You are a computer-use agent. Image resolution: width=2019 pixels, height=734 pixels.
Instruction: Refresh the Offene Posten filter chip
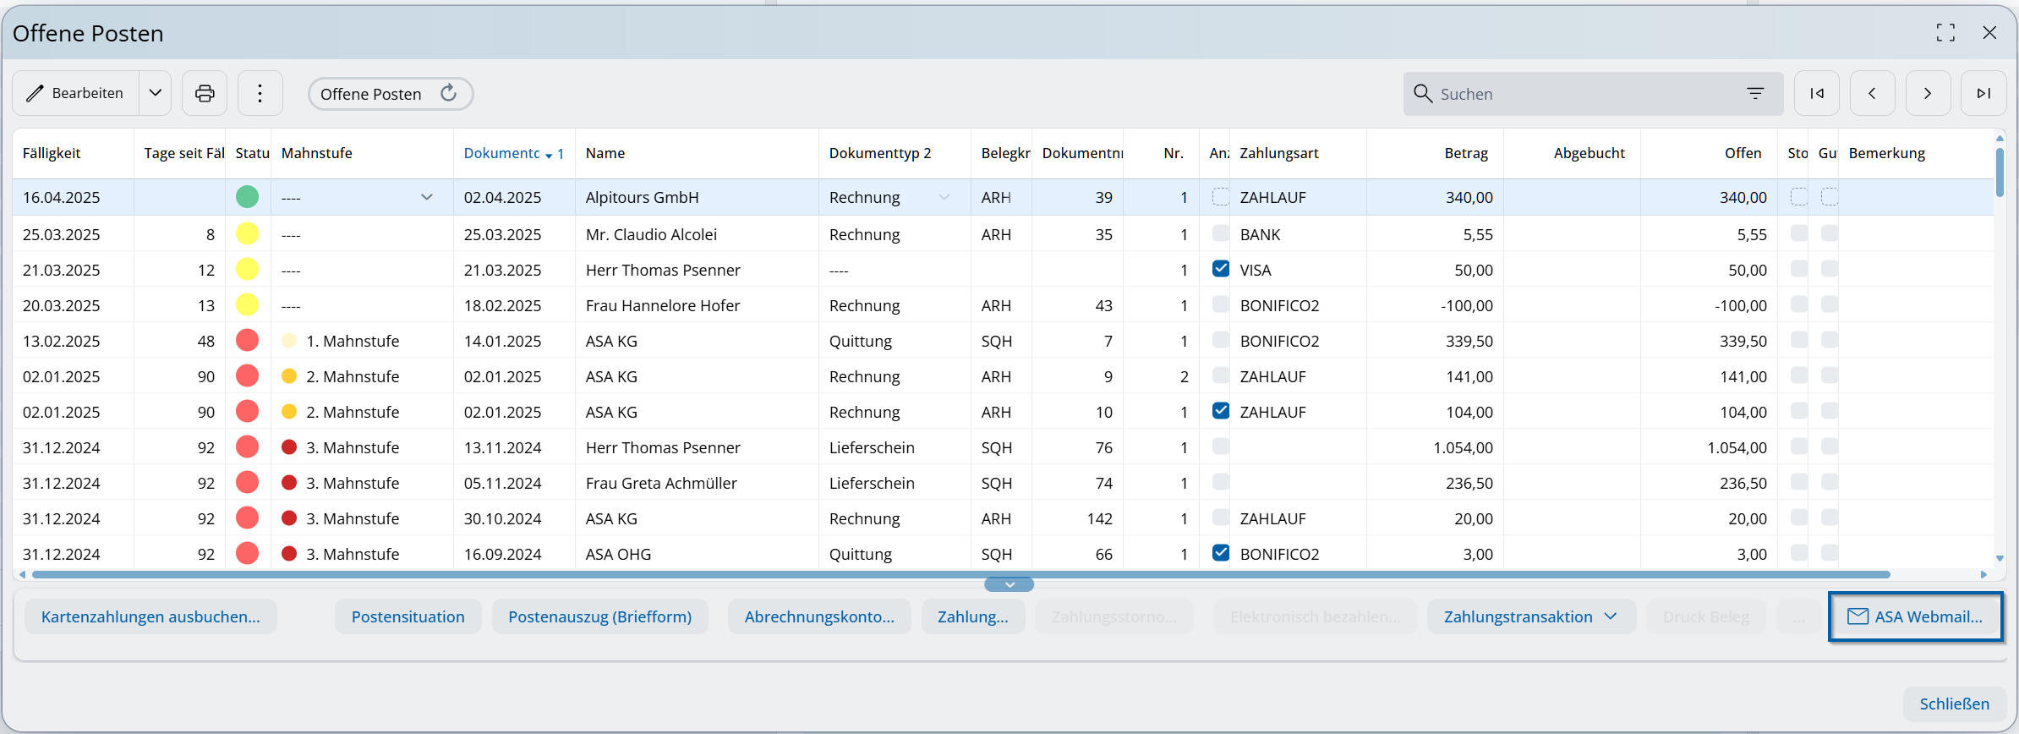(449, 93)
